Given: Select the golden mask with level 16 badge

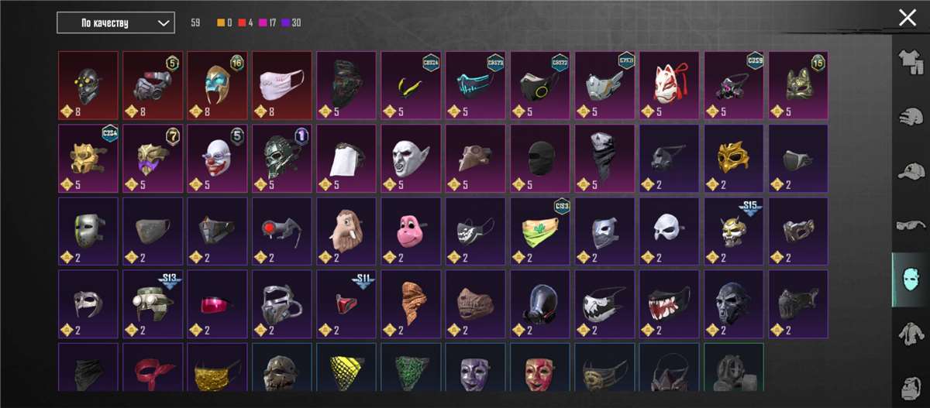Looking at the screenshot, I should (218, 84).
